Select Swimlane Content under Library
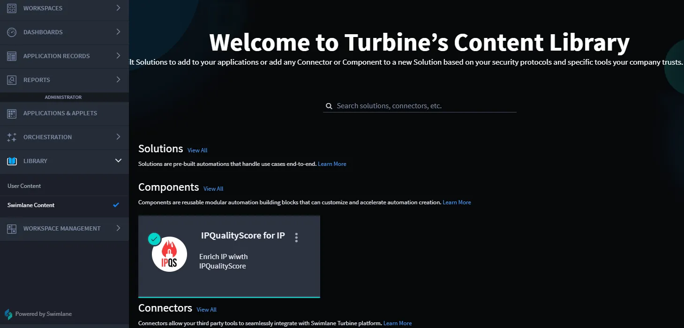 point(31,205)
